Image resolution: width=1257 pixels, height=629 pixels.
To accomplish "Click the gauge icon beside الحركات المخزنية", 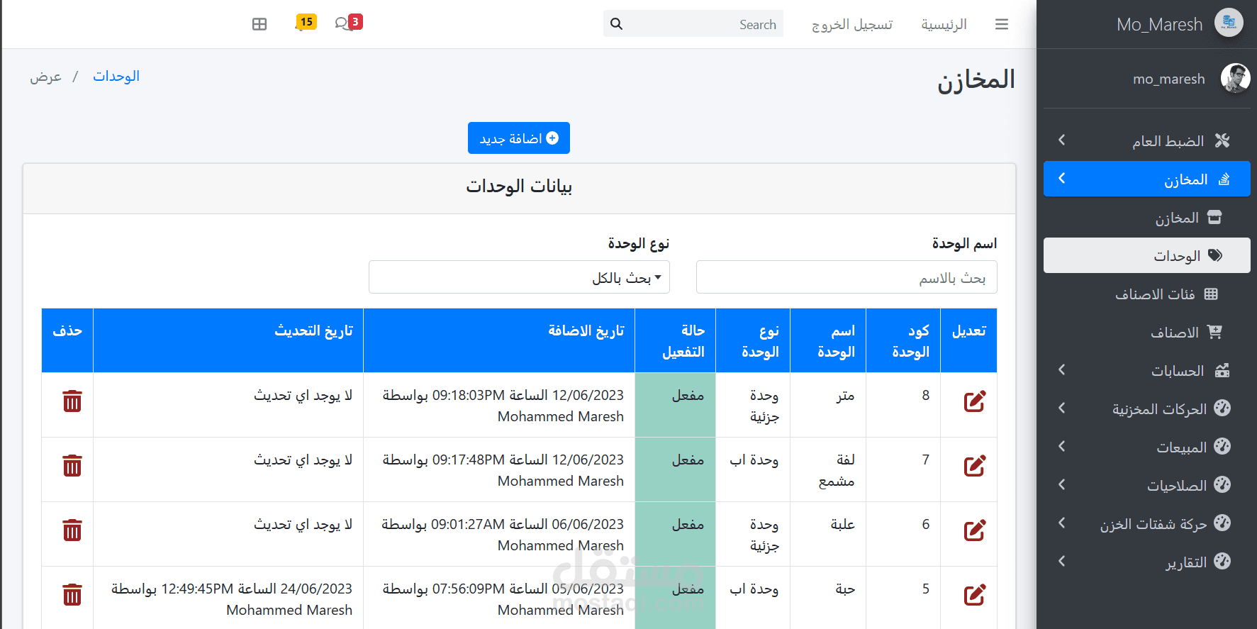I will [1222, 408].
